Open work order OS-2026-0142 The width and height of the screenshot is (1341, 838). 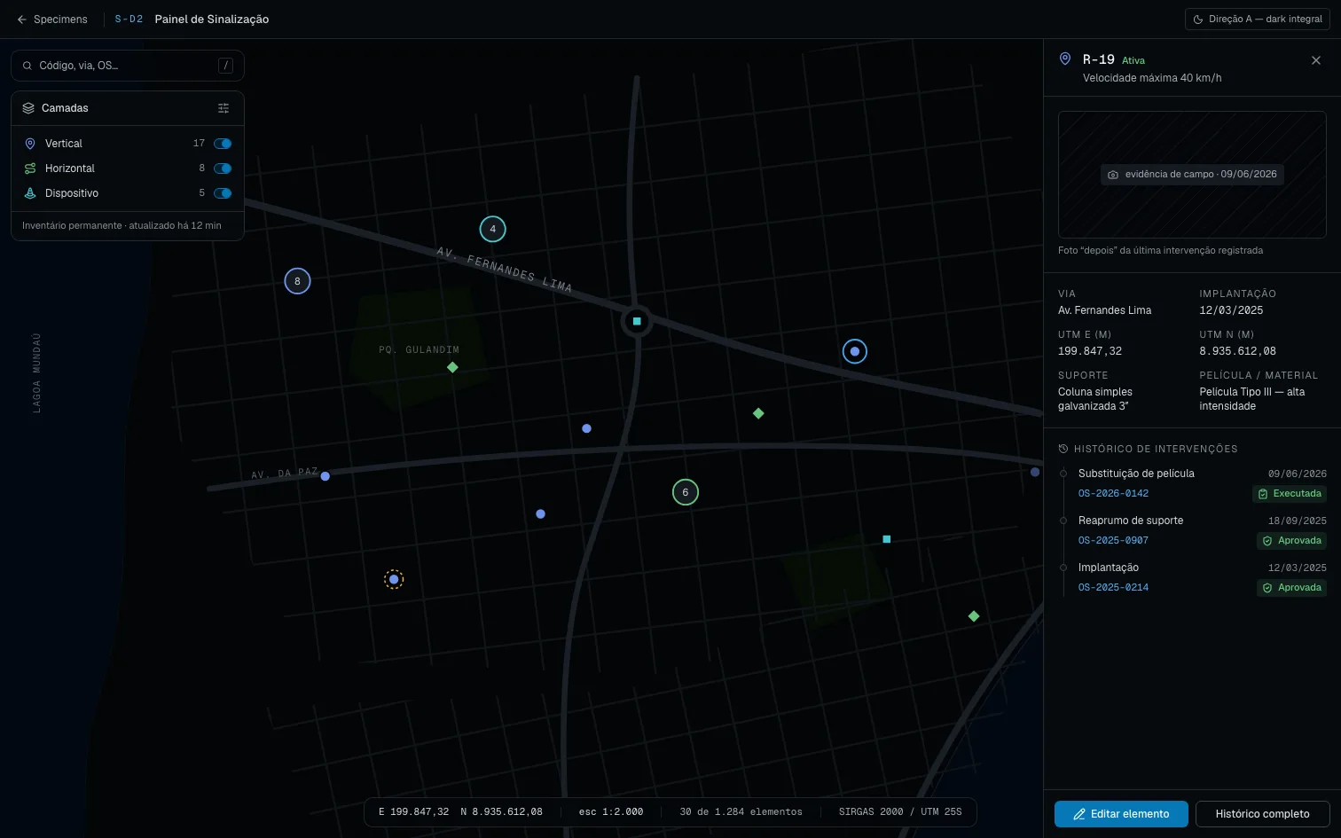[x=1113, y=493]
